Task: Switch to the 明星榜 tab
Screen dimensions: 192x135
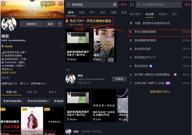Action: point(162,14)
